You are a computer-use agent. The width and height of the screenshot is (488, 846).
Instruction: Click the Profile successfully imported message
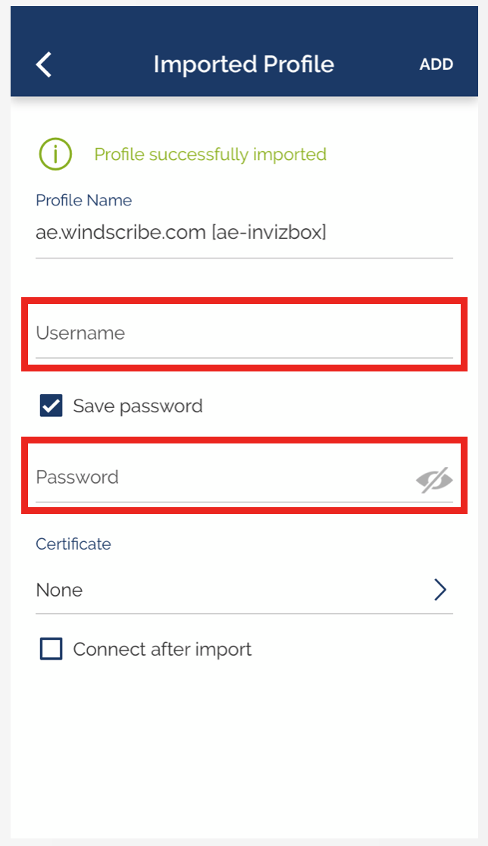click(210, 155)
